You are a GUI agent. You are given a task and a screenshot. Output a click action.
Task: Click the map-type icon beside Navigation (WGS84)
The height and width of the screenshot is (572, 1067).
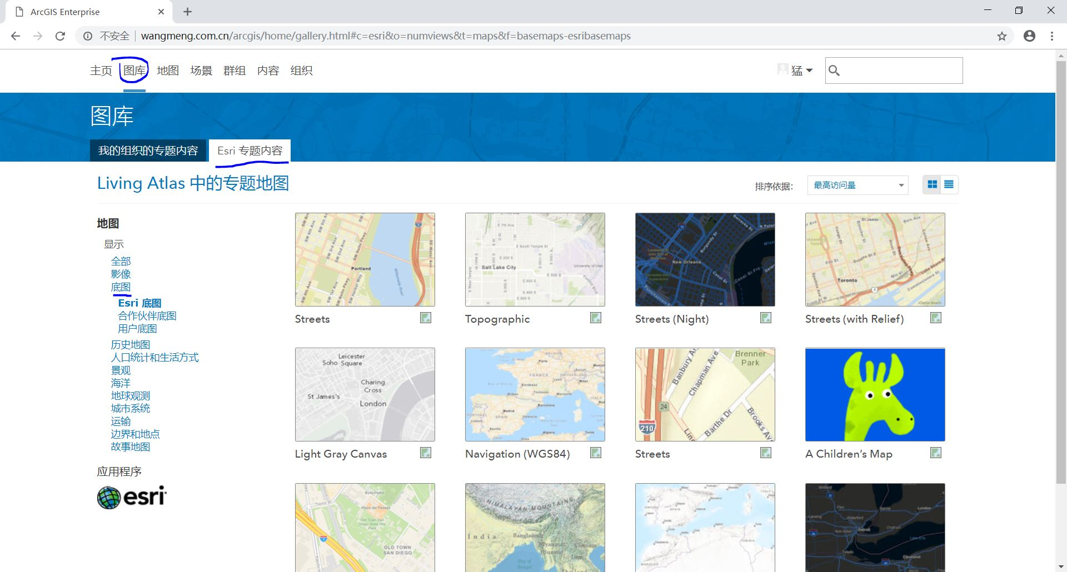click(x=596, y=453)
